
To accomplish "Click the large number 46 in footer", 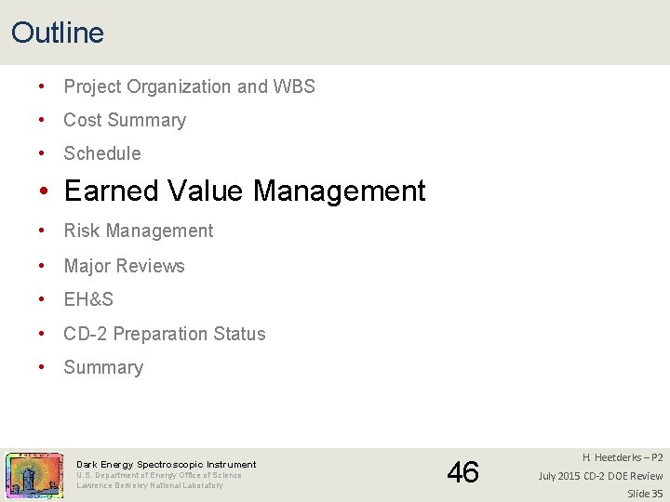I will point(462,472).
